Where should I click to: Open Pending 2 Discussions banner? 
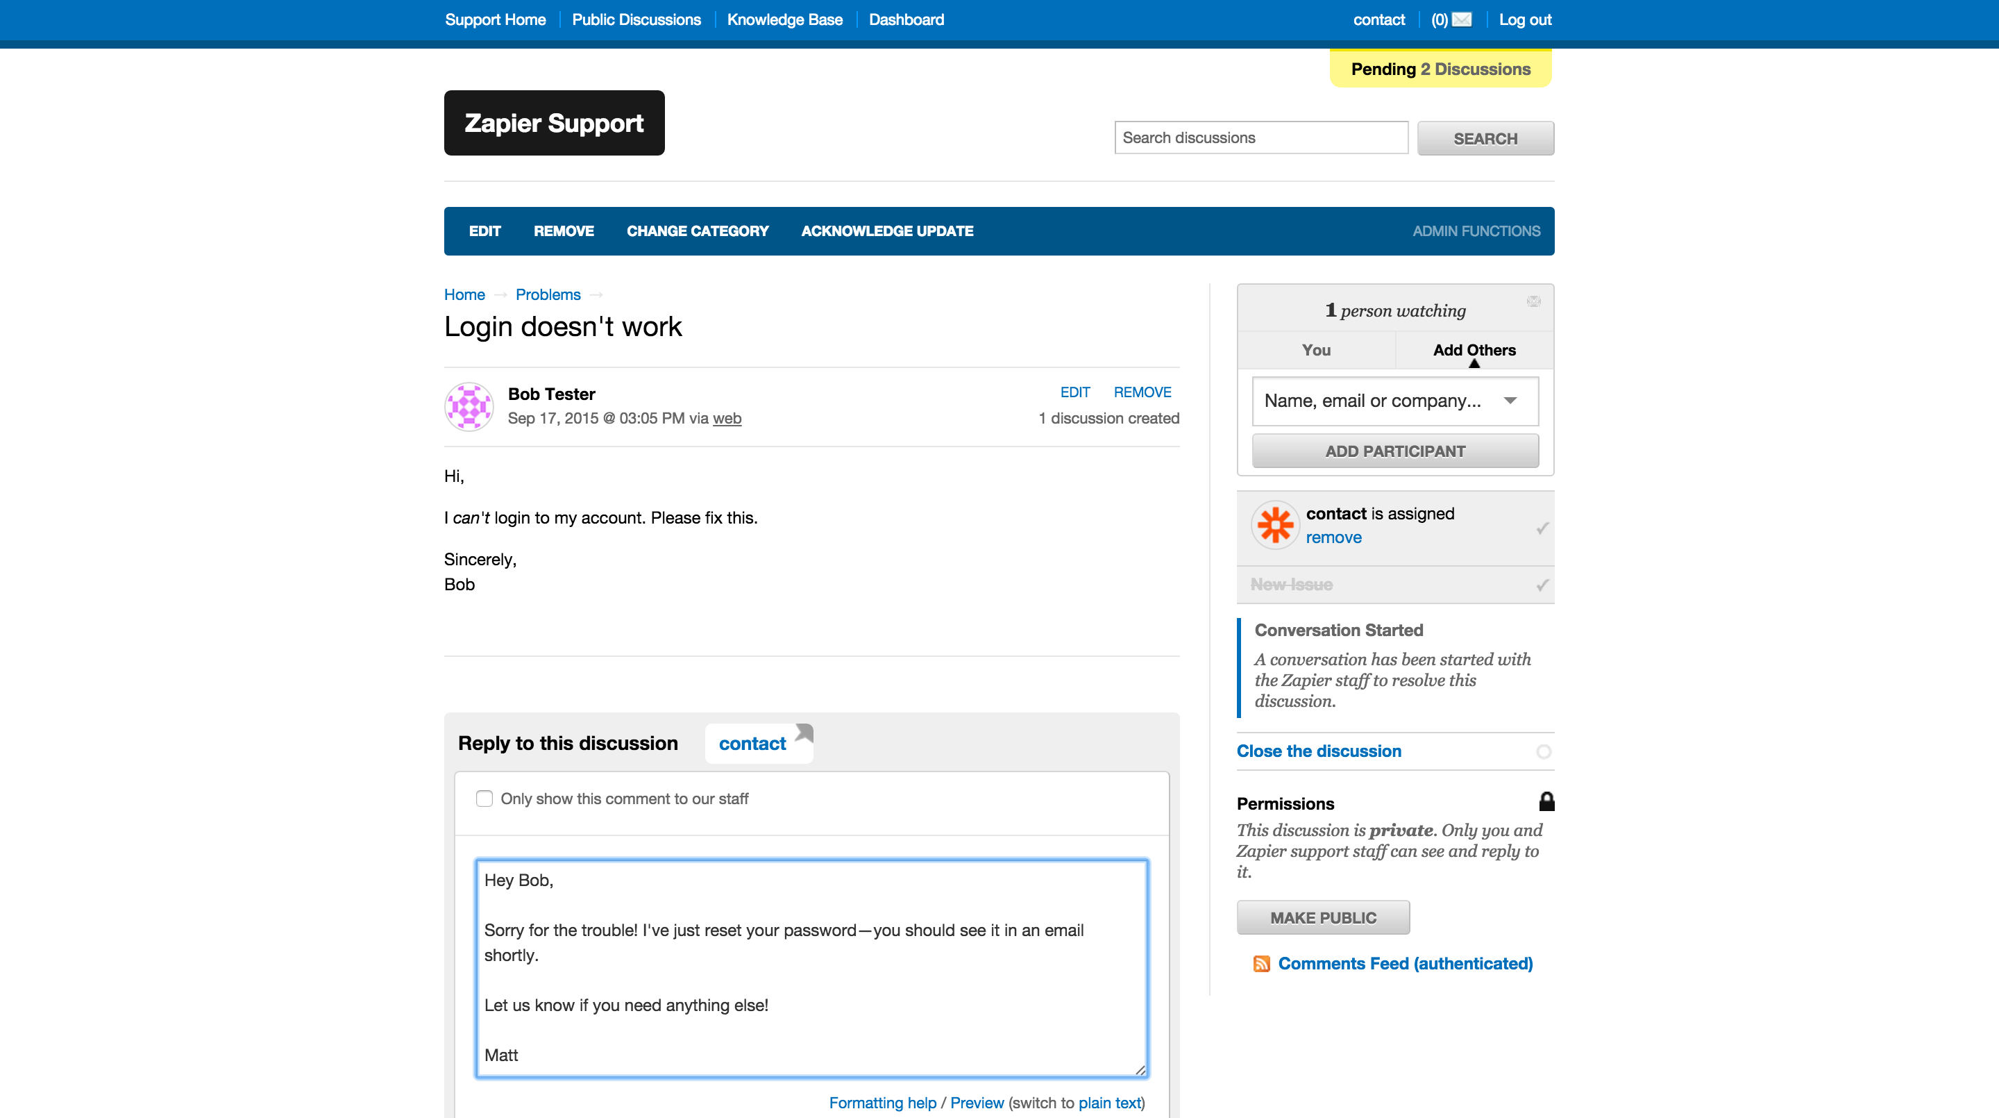tap(1440, 69)
